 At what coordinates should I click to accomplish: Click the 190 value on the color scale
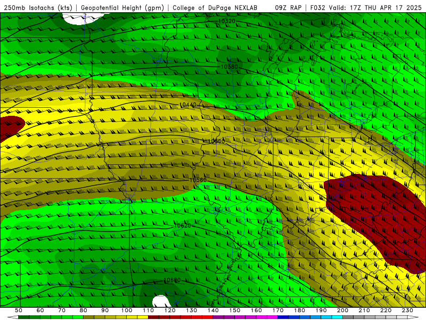(321, 310)
